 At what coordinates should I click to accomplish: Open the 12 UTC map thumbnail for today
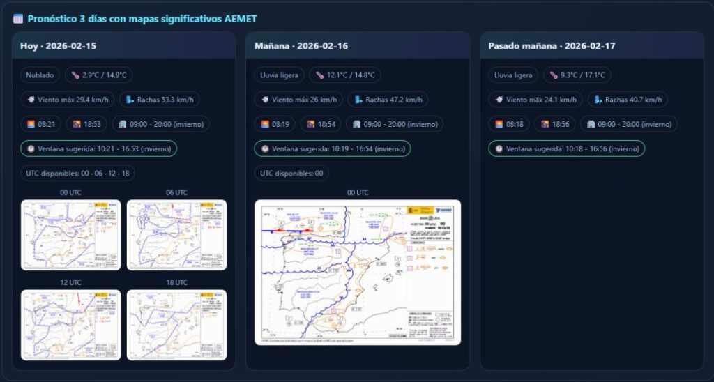click(70, 324)
